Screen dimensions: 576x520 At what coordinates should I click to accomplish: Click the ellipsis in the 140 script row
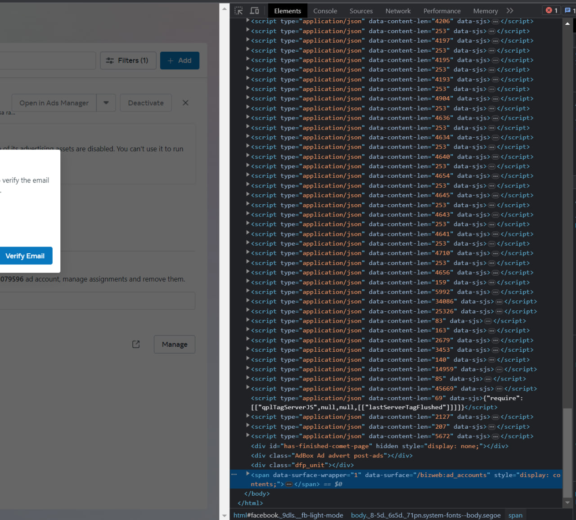[x=492, y=360]
